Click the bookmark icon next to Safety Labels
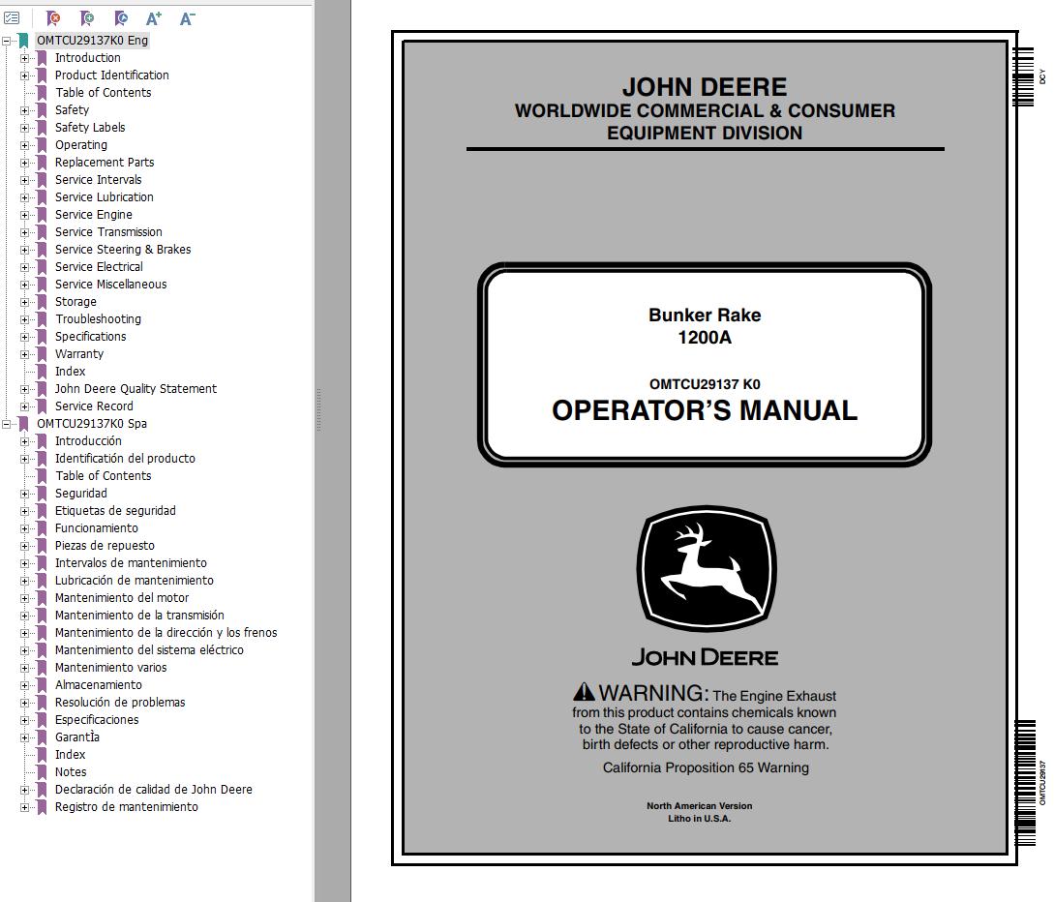This screenshot has width=1054, height=902. [42, 128]
